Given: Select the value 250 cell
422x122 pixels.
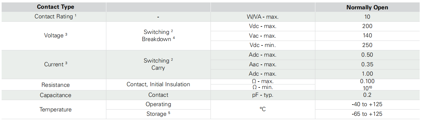Looking at the screenshot, I should 367,45.
